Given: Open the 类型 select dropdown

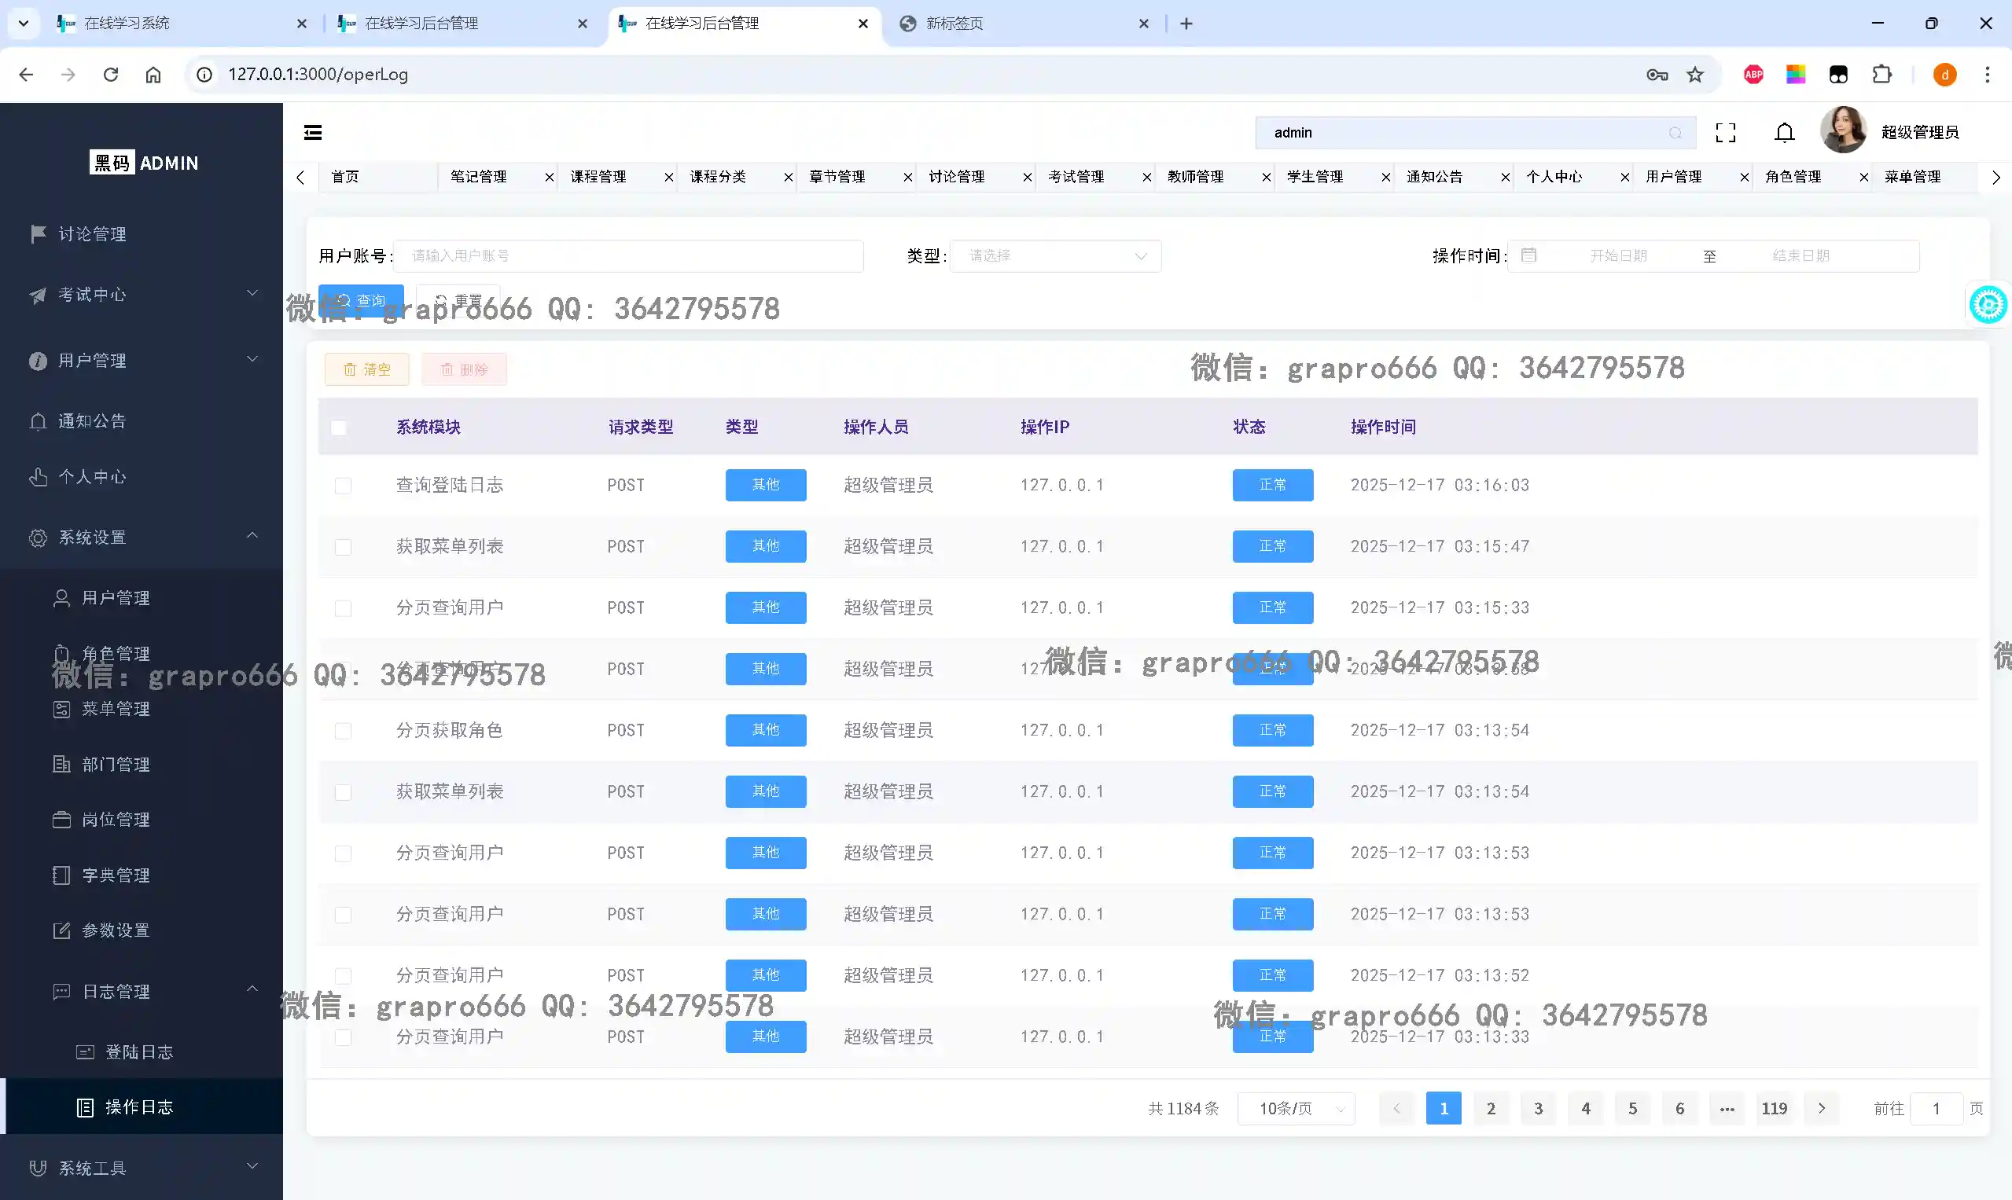Looking at the screenshot, I should point(1055,255).
